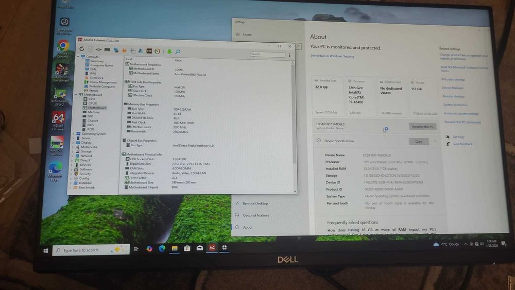Screen dimensions: 515x290
Task: Open File Explorer from the taskbar
Action: coord(175,248)
